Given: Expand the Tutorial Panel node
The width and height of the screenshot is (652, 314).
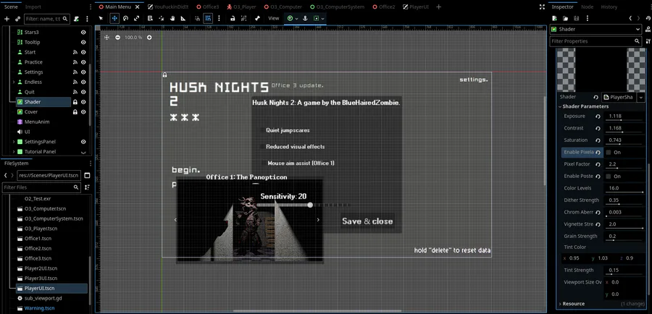Looking at the screenshot, I should click(14, 152).
